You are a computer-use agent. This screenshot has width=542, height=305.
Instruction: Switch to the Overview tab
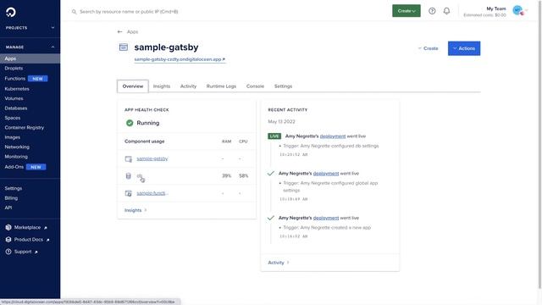click(133, 86)
